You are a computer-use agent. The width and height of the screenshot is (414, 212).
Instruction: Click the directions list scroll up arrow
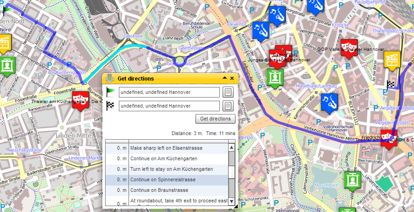click(x=231, y=147)
